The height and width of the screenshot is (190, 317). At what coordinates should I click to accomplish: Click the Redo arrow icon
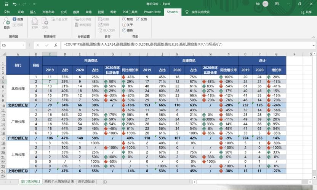[24, 4]
